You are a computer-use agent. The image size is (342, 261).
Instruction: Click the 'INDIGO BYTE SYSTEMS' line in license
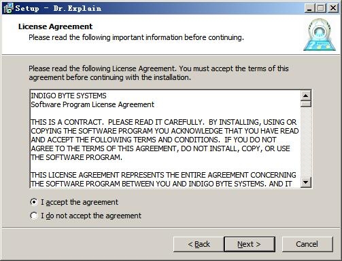69,96
